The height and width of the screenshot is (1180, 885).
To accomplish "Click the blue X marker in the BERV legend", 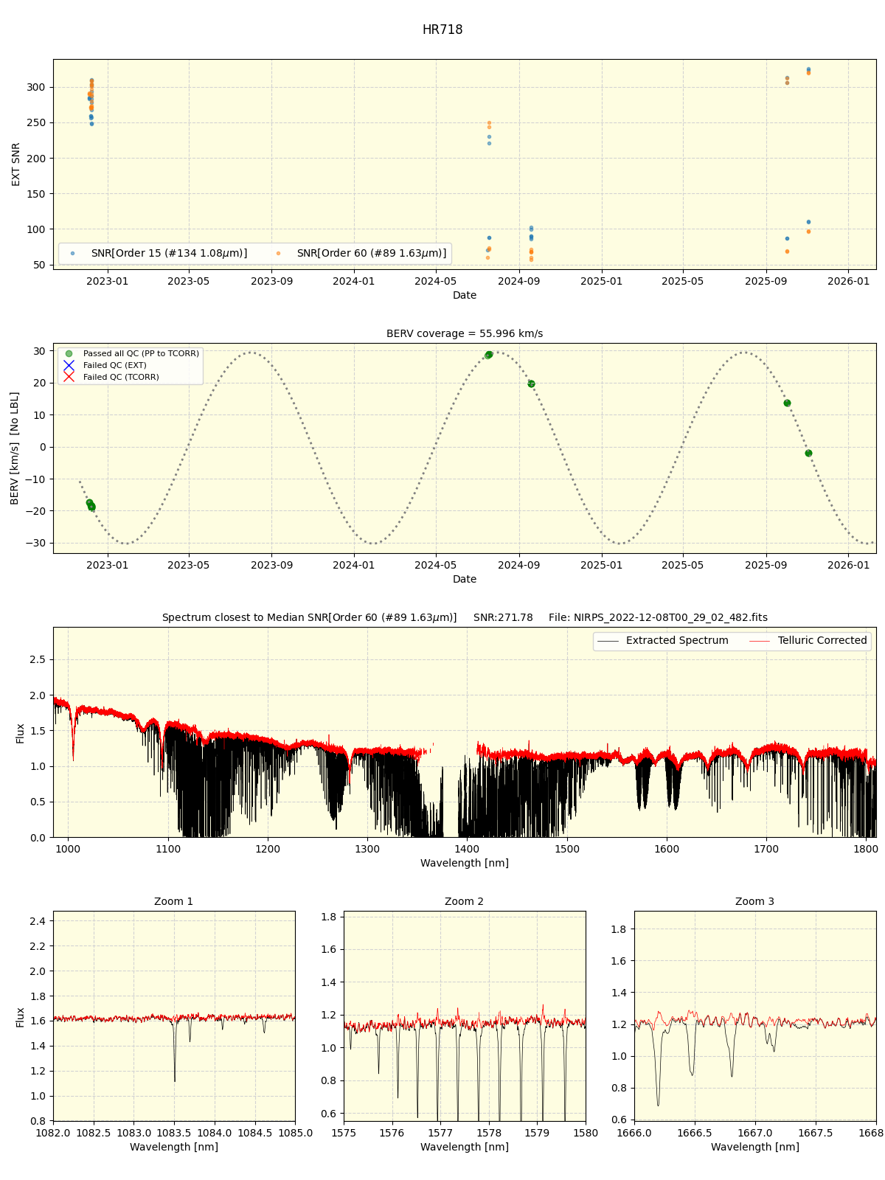I will pos(69,365).
